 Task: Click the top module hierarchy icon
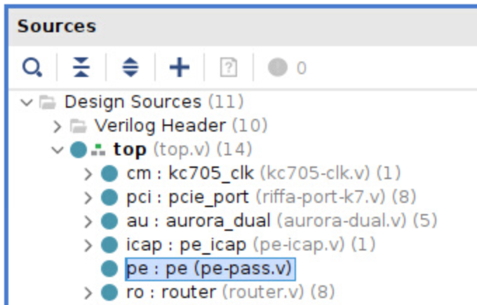point(98,150)
